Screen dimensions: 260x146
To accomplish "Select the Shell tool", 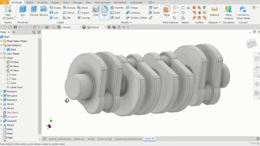I will point(115,13).
